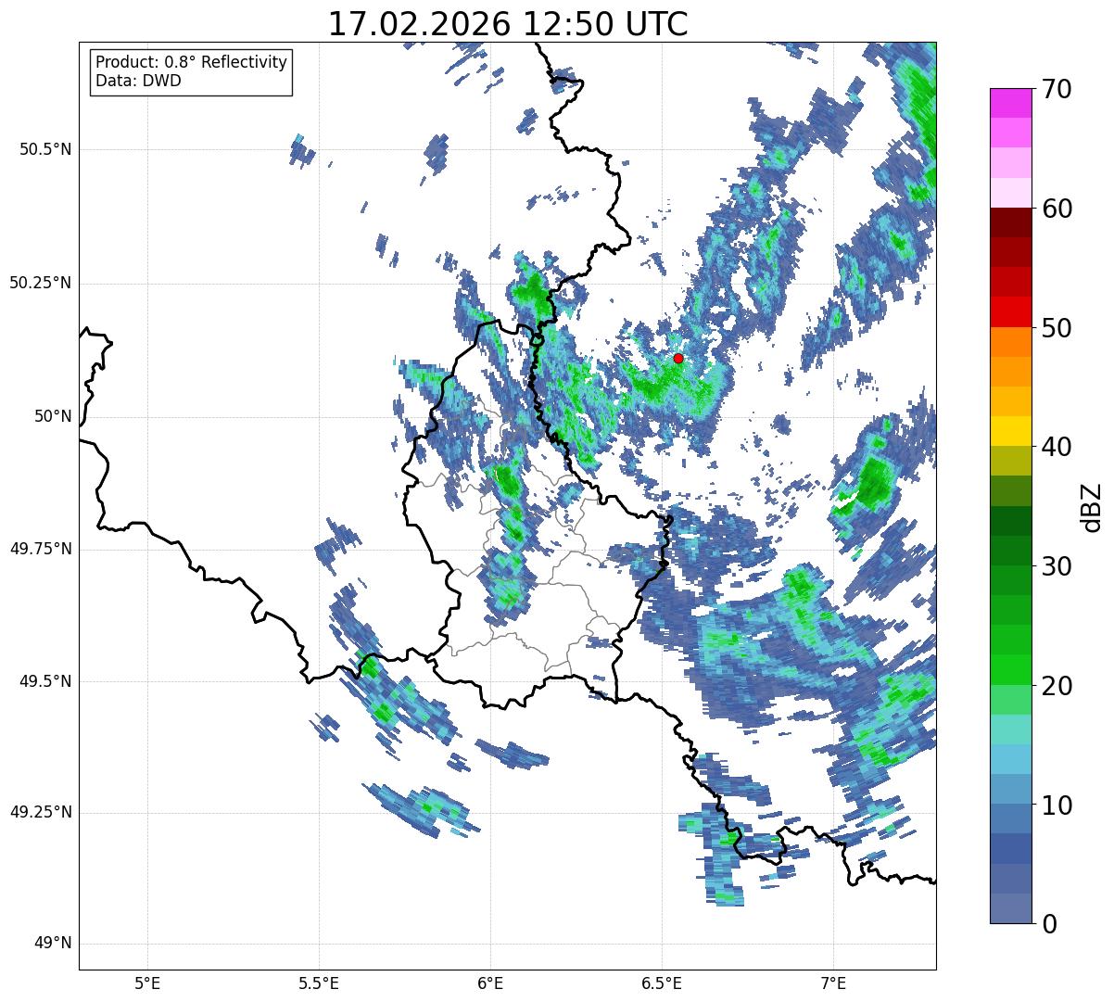Viewport: 1114px width, 1002px height.
Task: Click the dark maroon colorbar segment below 60
Action: 1010,222
